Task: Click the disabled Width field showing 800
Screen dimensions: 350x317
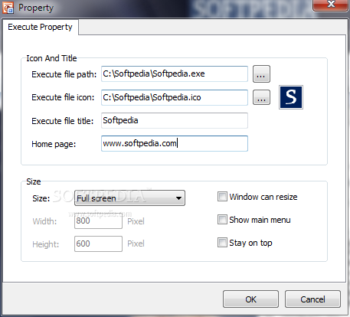Action: (98, 221)
